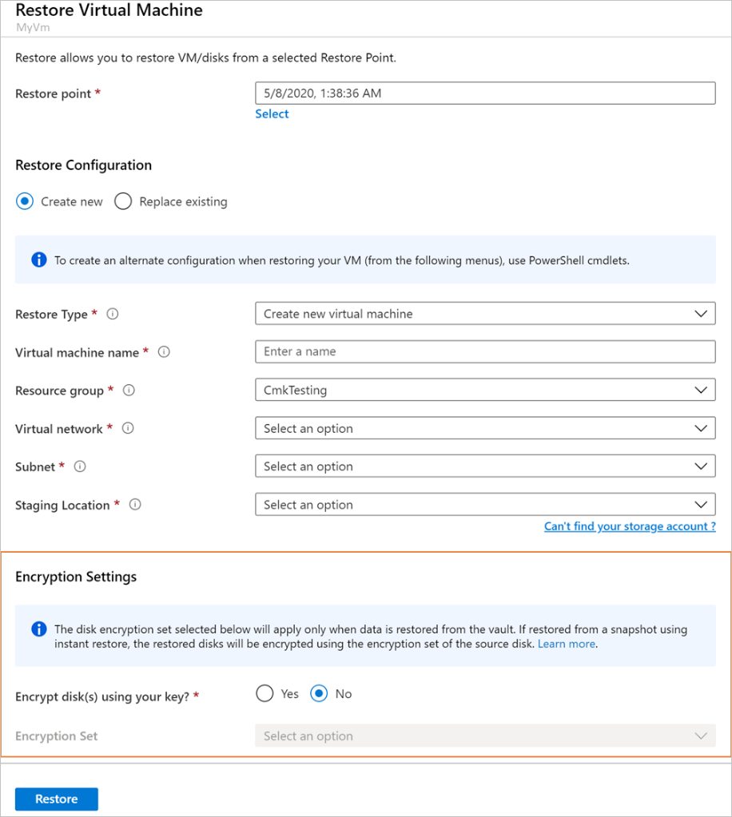The width and height of the screenshot is (732, 817).
Task: Click info icon next to Restore Type
Action: point(113,314)
